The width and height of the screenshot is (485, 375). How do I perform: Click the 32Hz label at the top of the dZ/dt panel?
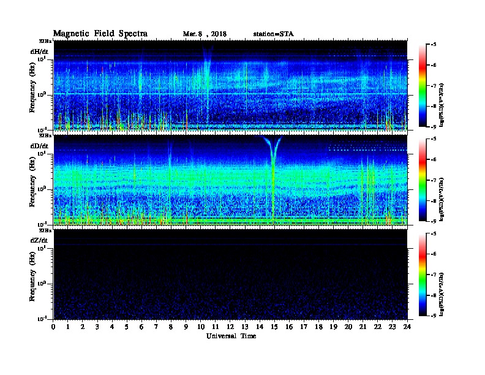click(x=45, y=230)
